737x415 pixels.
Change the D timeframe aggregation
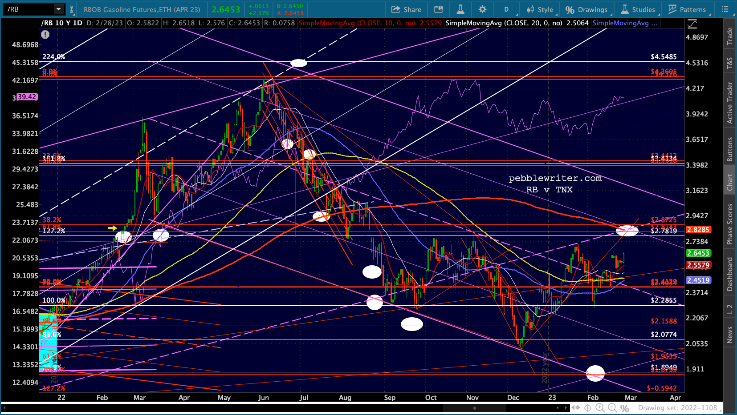pyautogui.click(x=506, y=9)
